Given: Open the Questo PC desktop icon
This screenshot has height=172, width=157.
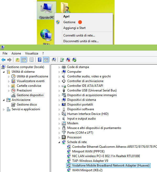Looking at the screenshot, I should 46,10.
